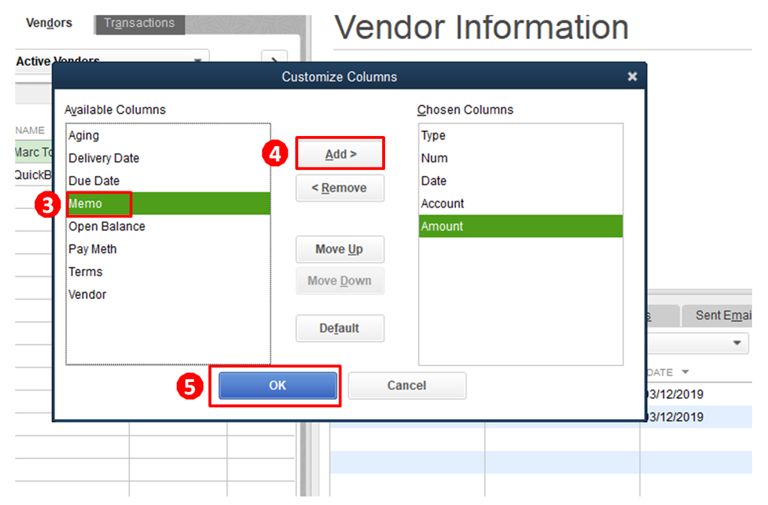Select Num in Chosen Columns

520,158
